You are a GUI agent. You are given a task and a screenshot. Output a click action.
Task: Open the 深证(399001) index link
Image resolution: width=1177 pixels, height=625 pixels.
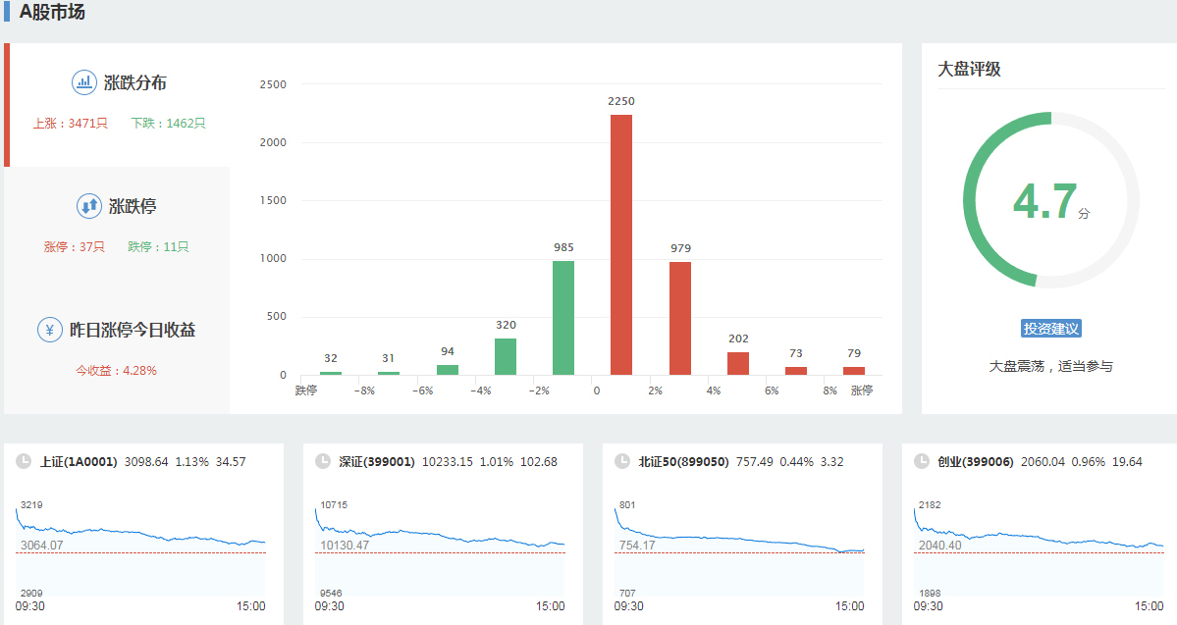(377, 461)
